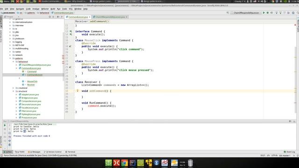Expand the network folder
This screenshot has width=299, height=168.
point(10,55)
